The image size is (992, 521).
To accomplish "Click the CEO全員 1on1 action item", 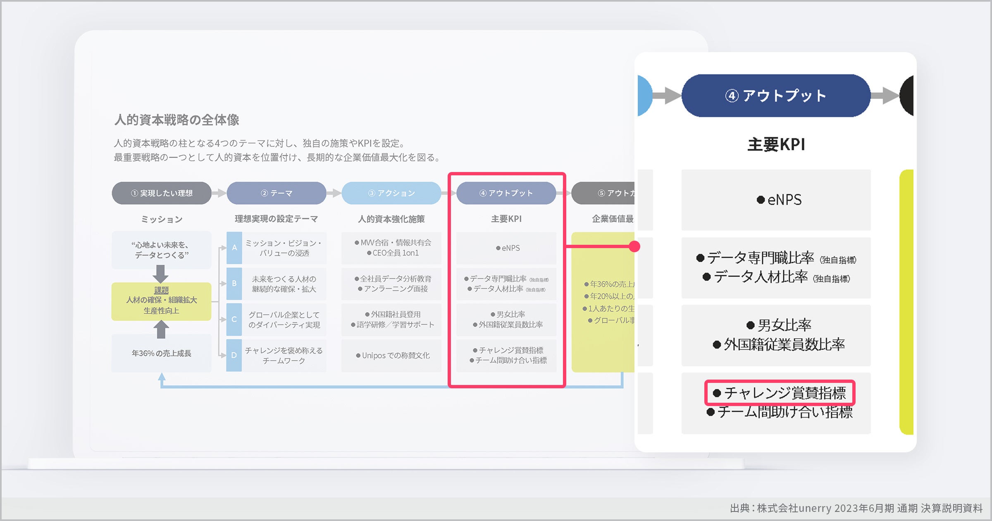I will (x=393, y=253).
